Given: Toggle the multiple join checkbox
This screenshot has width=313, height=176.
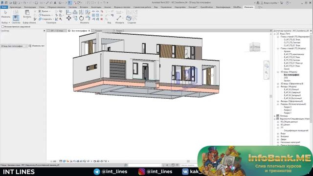Looking at the screenshot, I should 2,26.
